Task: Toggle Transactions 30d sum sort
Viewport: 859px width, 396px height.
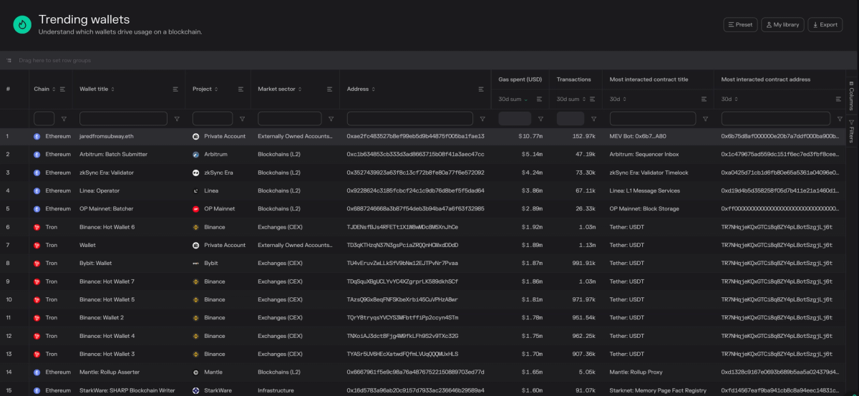Action: coord(571,99)
